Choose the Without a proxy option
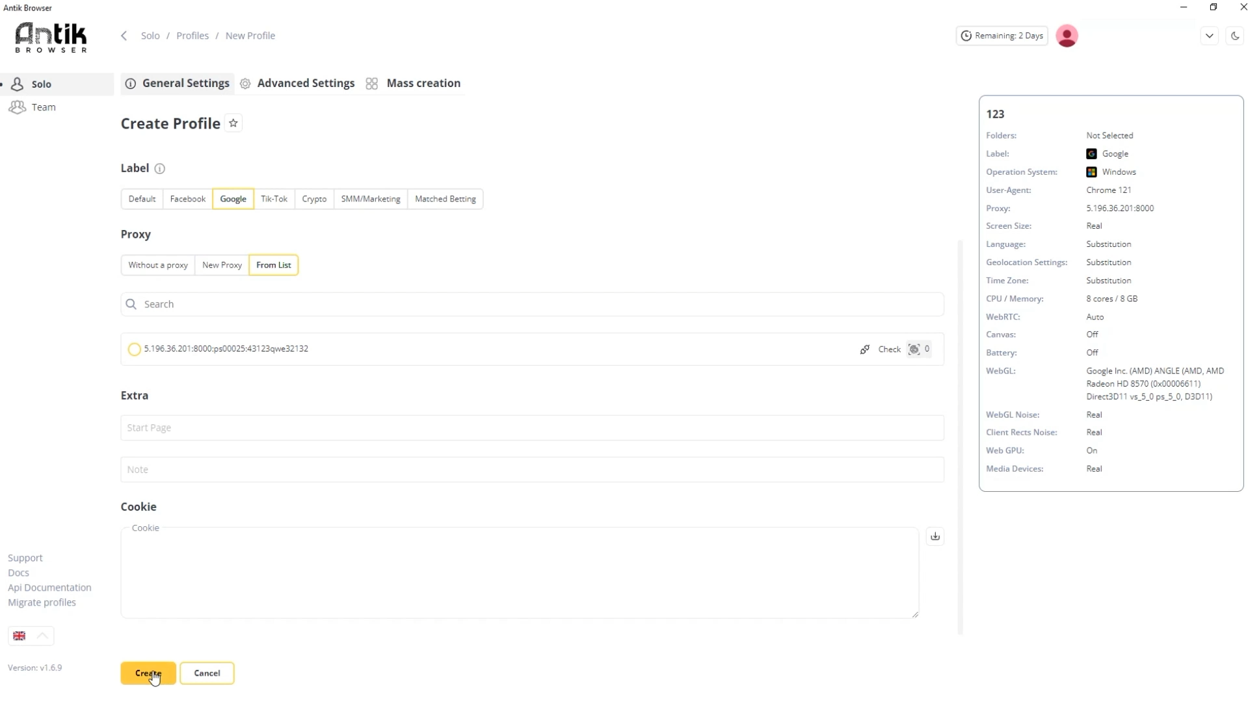Screen dimensions: 1248x701 pyautogui.click(x=158, y=265)
